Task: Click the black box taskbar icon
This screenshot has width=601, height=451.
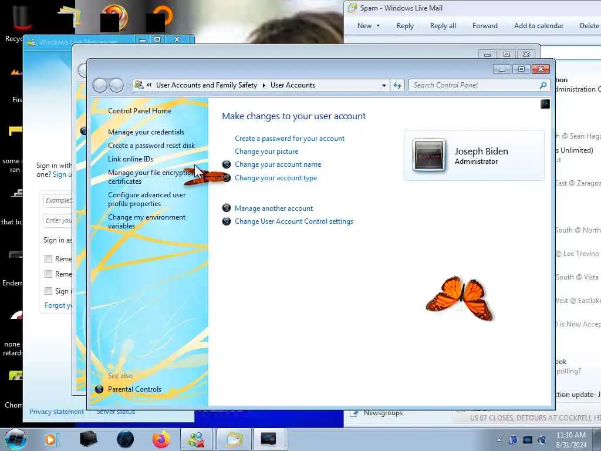Action: point(88,439)
